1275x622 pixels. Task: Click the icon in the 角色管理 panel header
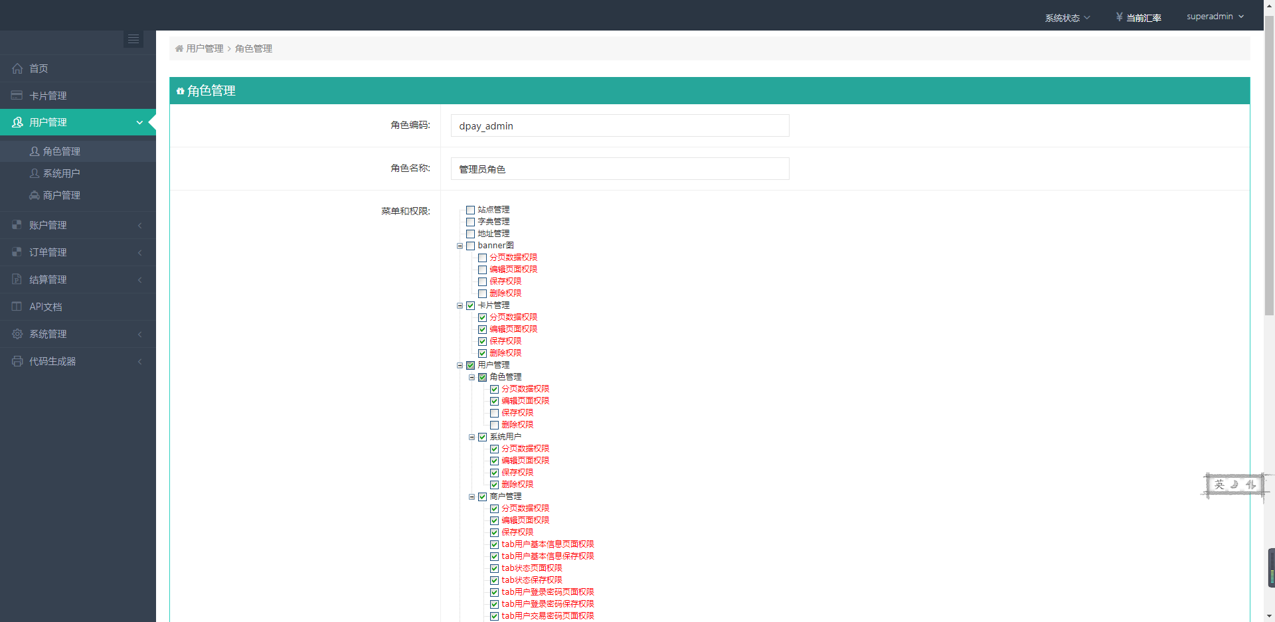pyautogui.click(x=181, y=91)
